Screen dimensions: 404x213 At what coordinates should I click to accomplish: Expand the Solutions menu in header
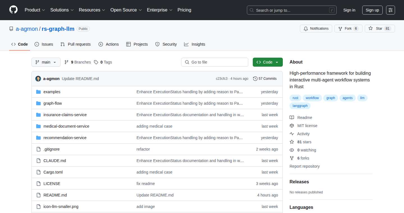click(x=62, y=10)
